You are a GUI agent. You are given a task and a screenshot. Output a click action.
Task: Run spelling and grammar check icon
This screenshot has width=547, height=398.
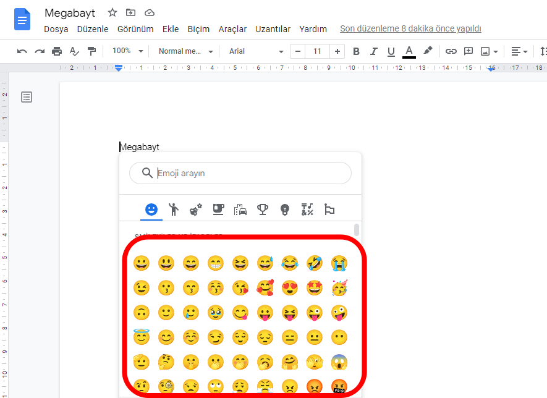(x=74, y=51)
